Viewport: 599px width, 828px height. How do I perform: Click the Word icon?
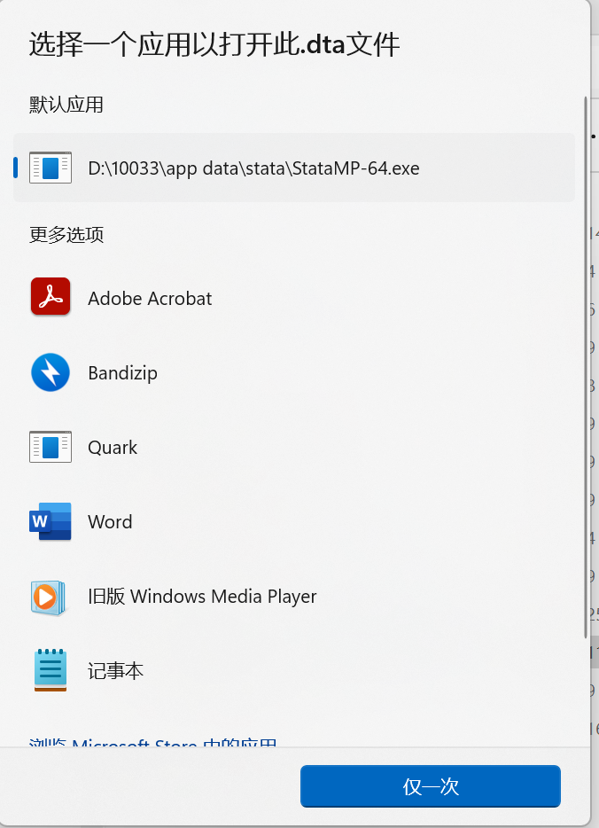(50, 522)
